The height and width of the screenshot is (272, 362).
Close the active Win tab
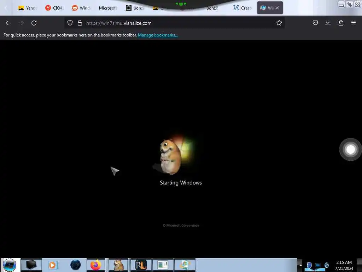277,8
